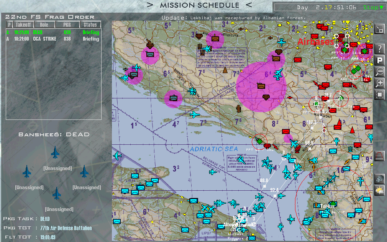The width and height of the screenshot is (387, 242).
Task: Click brown triangle icon near grid 70
Action: (x=225, y=70)
